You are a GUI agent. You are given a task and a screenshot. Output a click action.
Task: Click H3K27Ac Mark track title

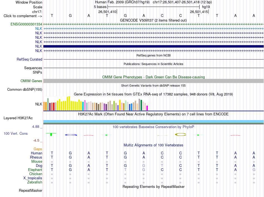(153, 114)
